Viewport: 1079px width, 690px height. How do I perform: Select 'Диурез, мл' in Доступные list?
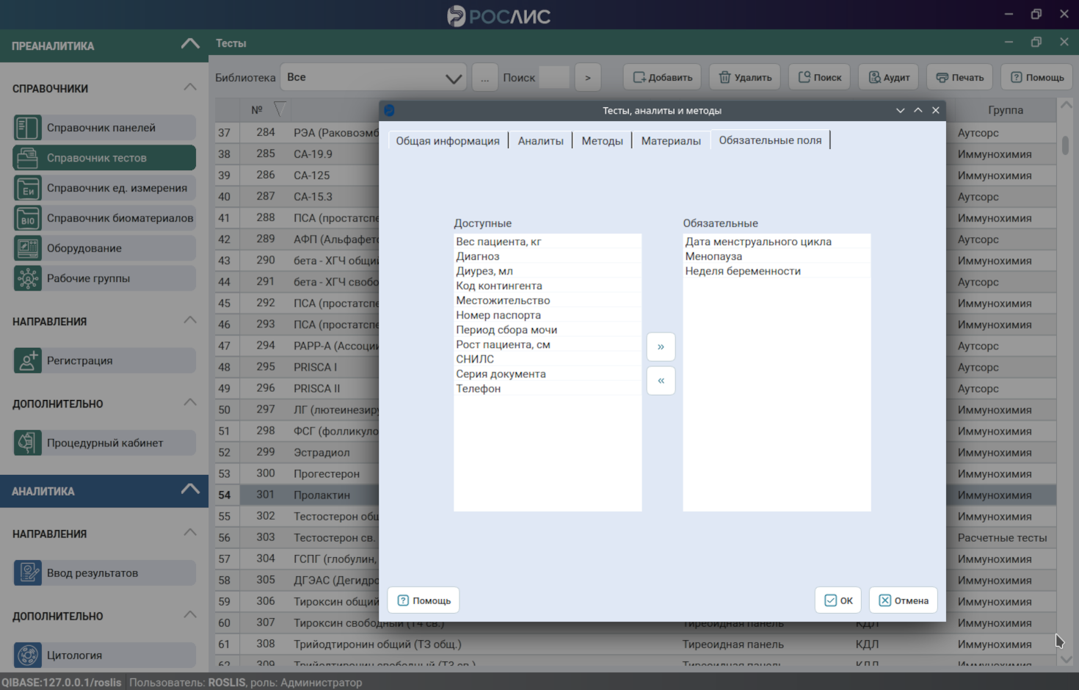pos(548,271)
